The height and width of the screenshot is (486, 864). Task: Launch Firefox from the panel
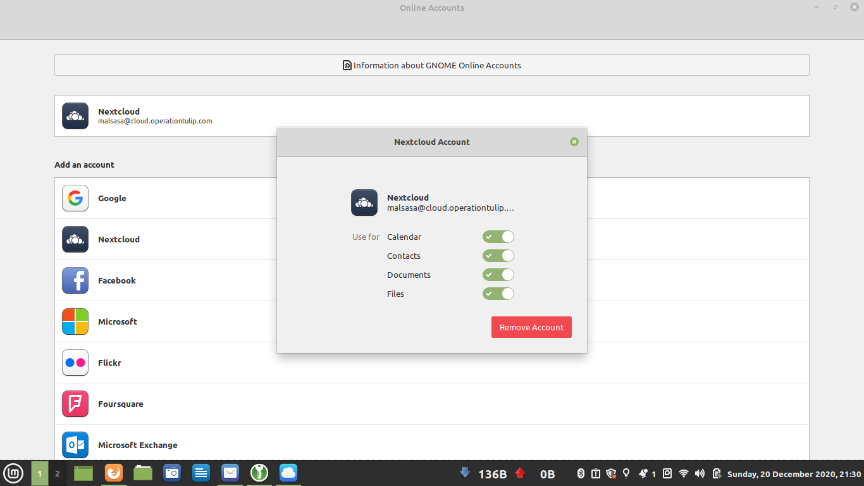tap(113, 473)
